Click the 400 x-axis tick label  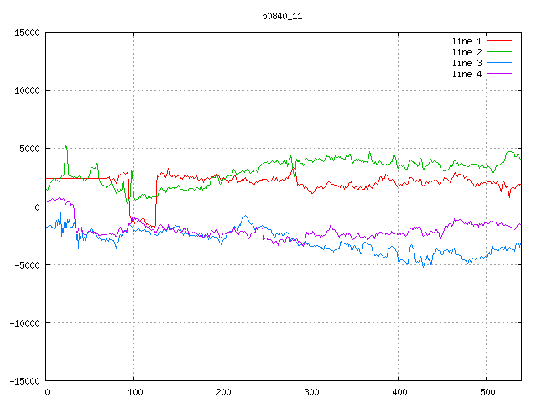coord(399,392)
